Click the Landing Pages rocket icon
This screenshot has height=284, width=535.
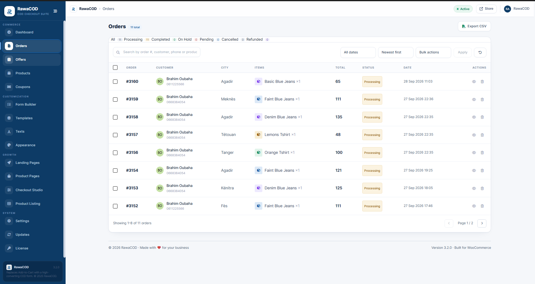point(9,163)
